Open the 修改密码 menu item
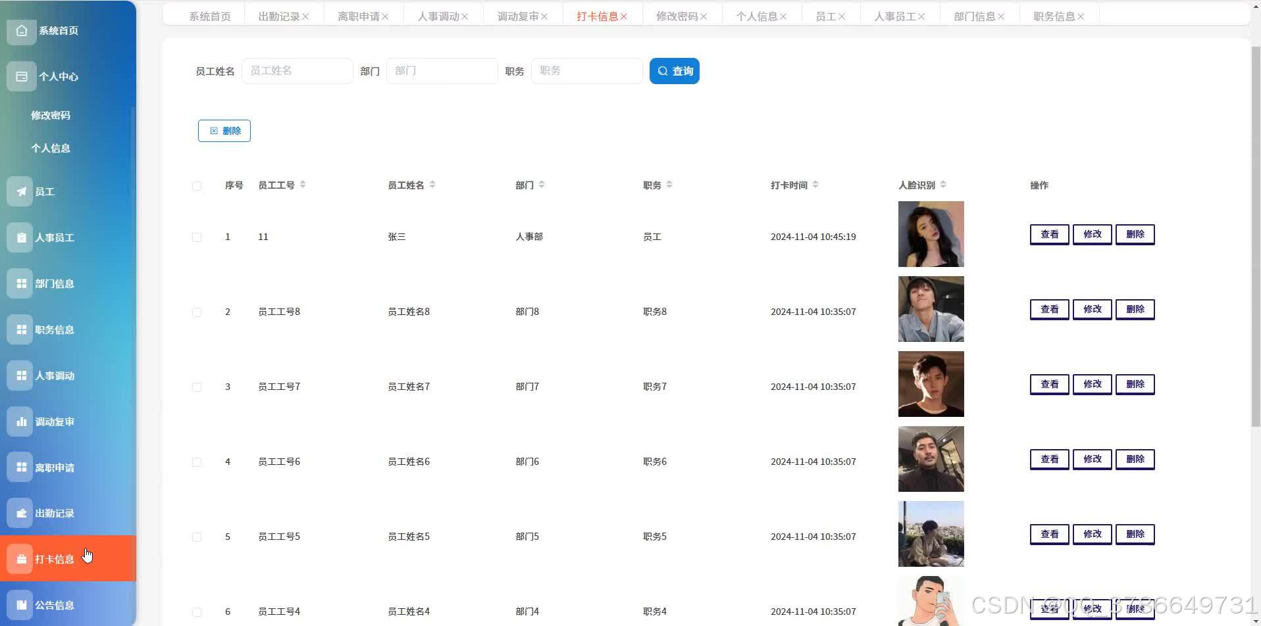 [51, 115]
